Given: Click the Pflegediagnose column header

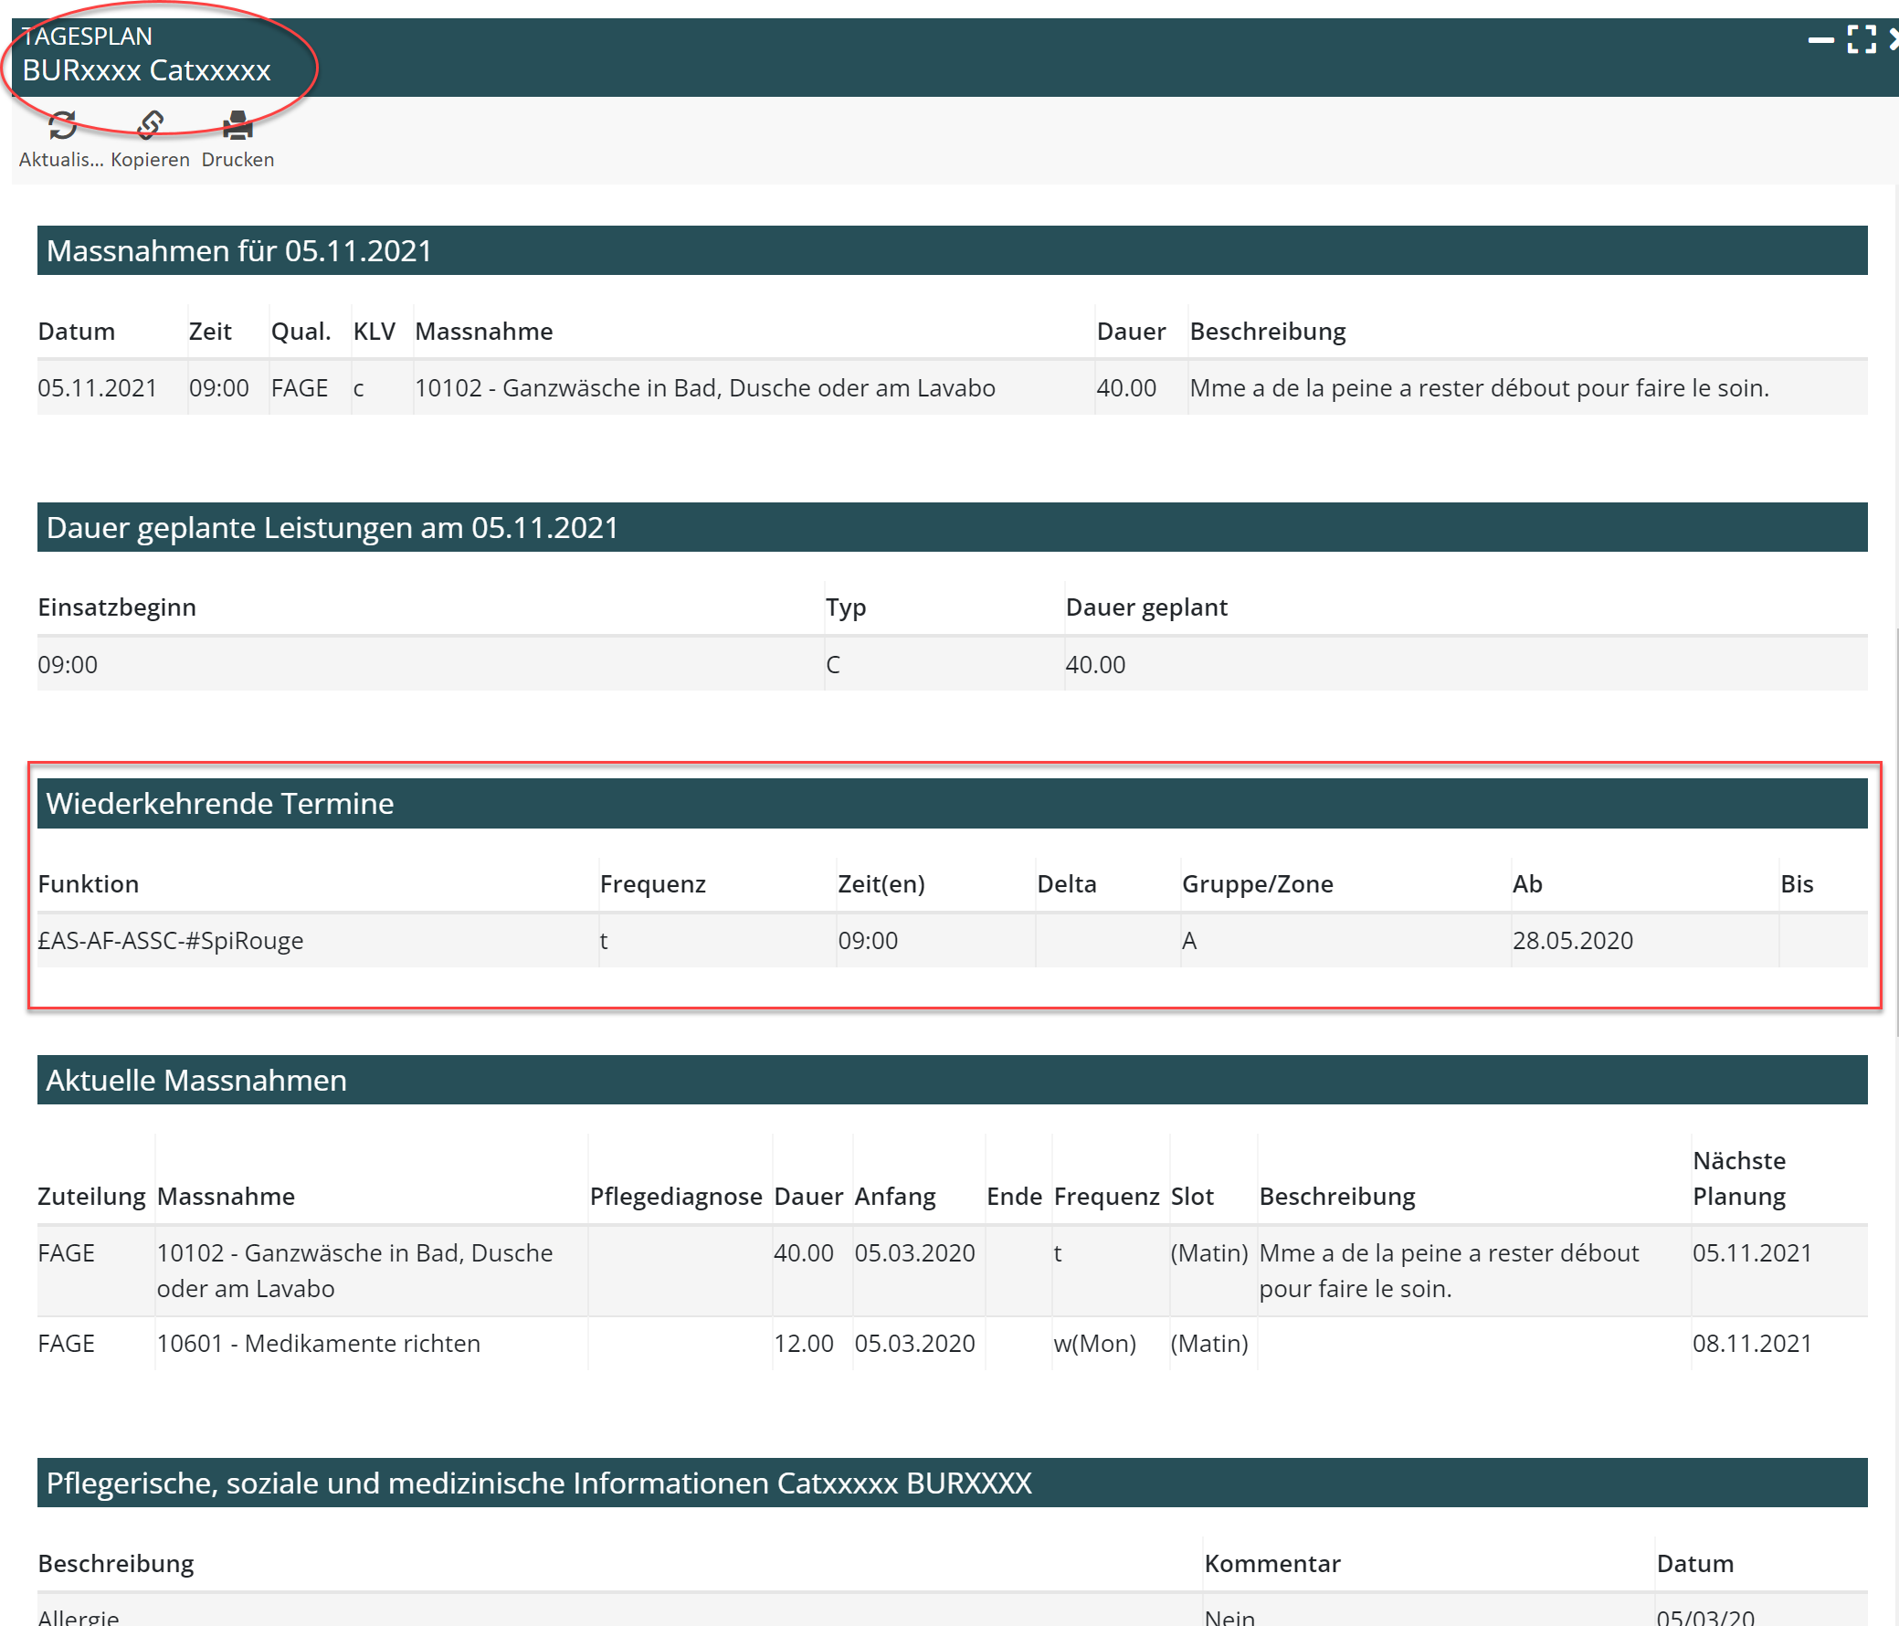Looking at the screenshot, I should coord(675,1196).
